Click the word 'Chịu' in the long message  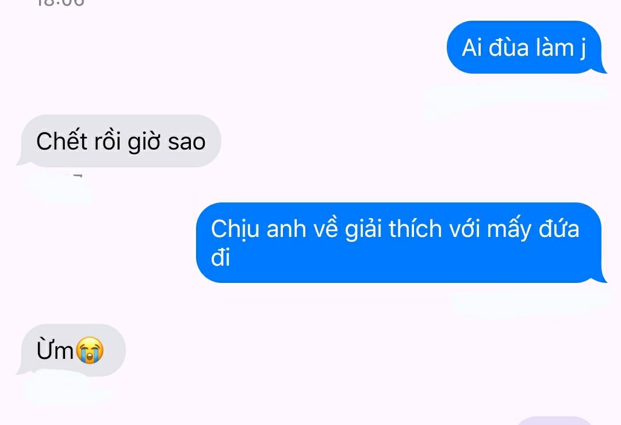pos(235,229)
